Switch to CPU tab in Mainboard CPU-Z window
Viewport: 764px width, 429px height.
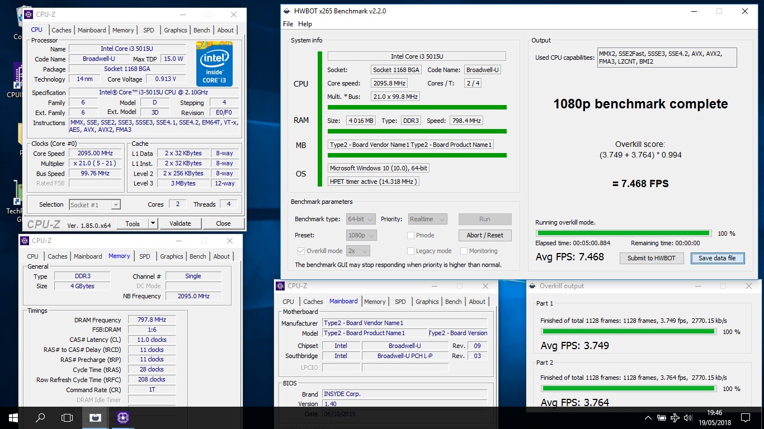coord(289,302)
